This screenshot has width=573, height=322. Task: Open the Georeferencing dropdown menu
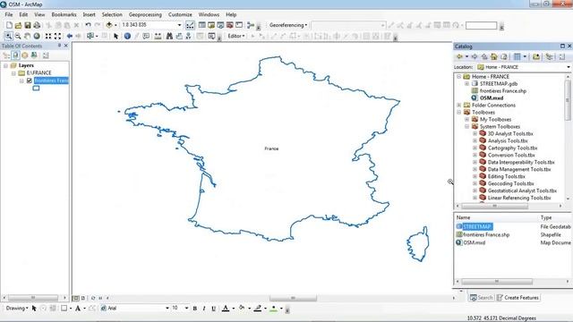(288, 25)
